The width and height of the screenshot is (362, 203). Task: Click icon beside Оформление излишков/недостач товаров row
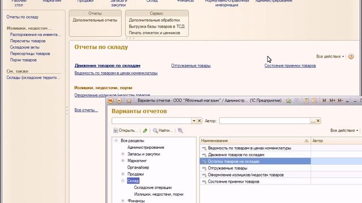coord(204,175)
